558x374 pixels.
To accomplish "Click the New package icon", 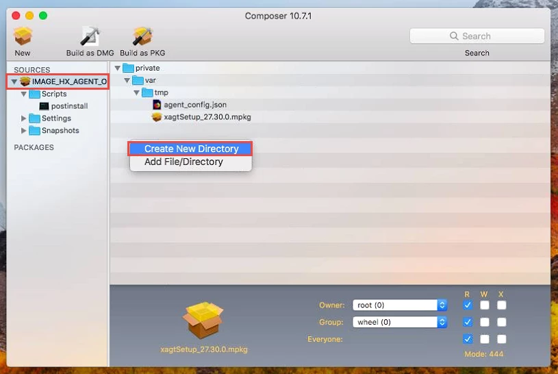I will [x=23, y=36].
